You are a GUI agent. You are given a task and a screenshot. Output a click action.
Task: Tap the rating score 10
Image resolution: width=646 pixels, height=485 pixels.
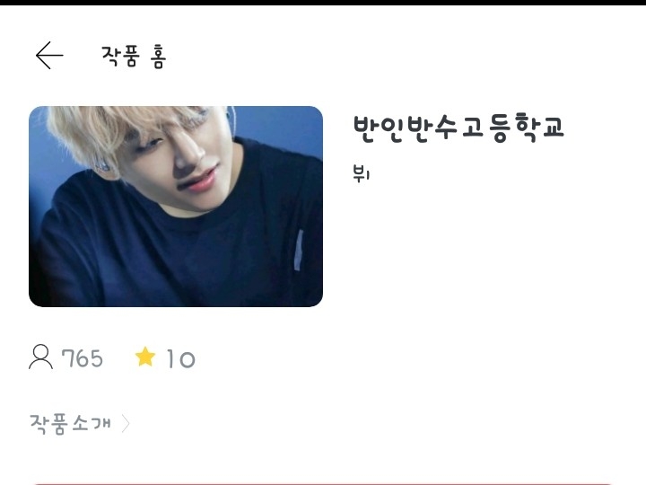click(x=180, y=358)
